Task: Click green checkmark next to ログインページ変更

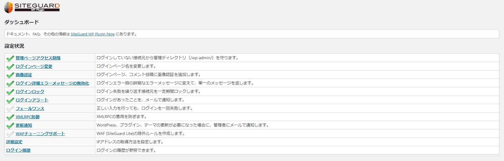Action: [10, 67]
